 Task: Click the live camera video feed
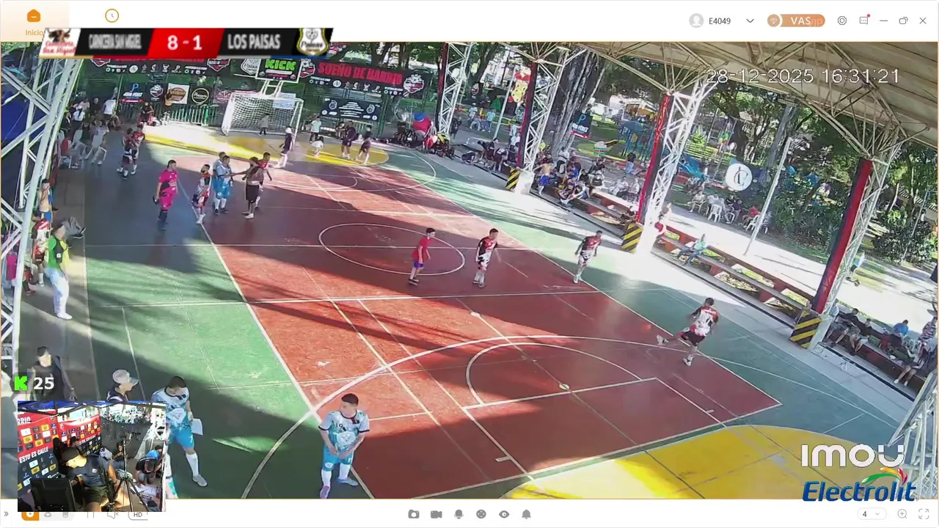click(469, 271)
